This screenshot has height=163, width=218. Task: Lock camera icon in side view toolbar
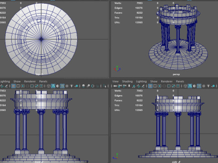120,86
